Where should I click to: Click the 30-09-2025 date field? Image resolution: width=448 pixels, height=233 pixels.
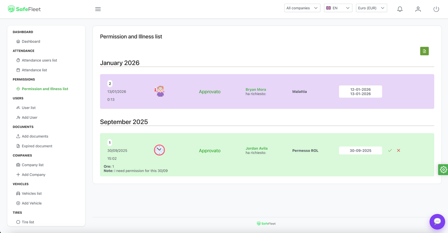coord(360,151)
